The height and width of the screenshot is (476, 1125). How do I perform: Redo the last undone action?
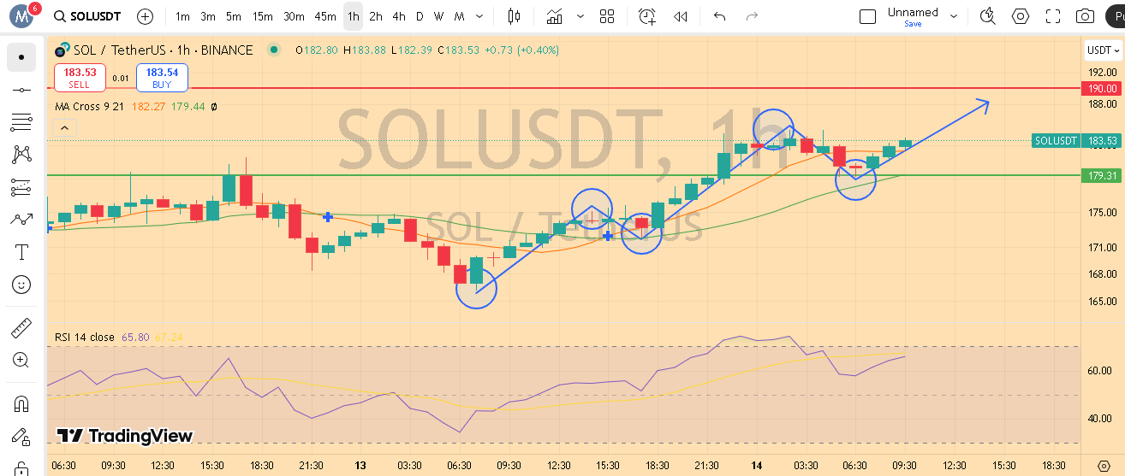click(752, 16)
